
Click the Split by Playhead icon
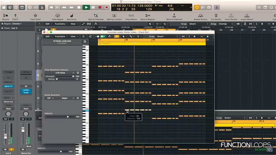[x=96, y=16]
